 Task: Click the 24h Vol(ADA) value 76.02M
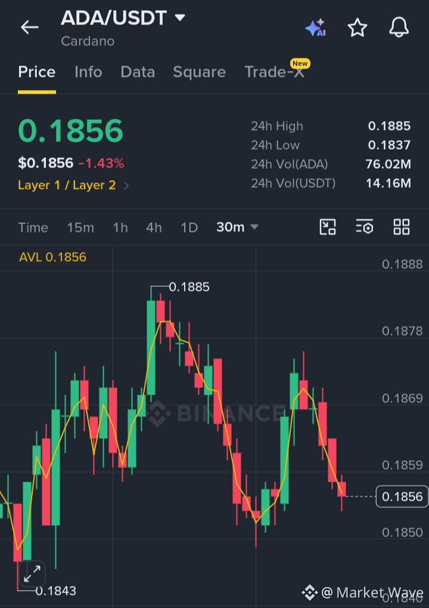point(388,164)
